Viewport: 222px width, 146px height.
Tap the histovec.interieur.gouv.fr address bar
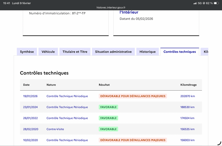point(111,8)
